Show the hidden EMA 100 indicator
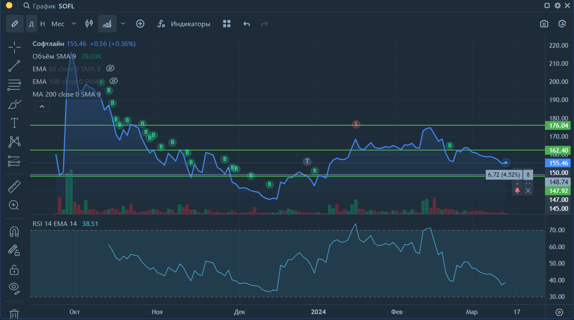The width and height of the screenshot is (574, 320). click(113, 81)
